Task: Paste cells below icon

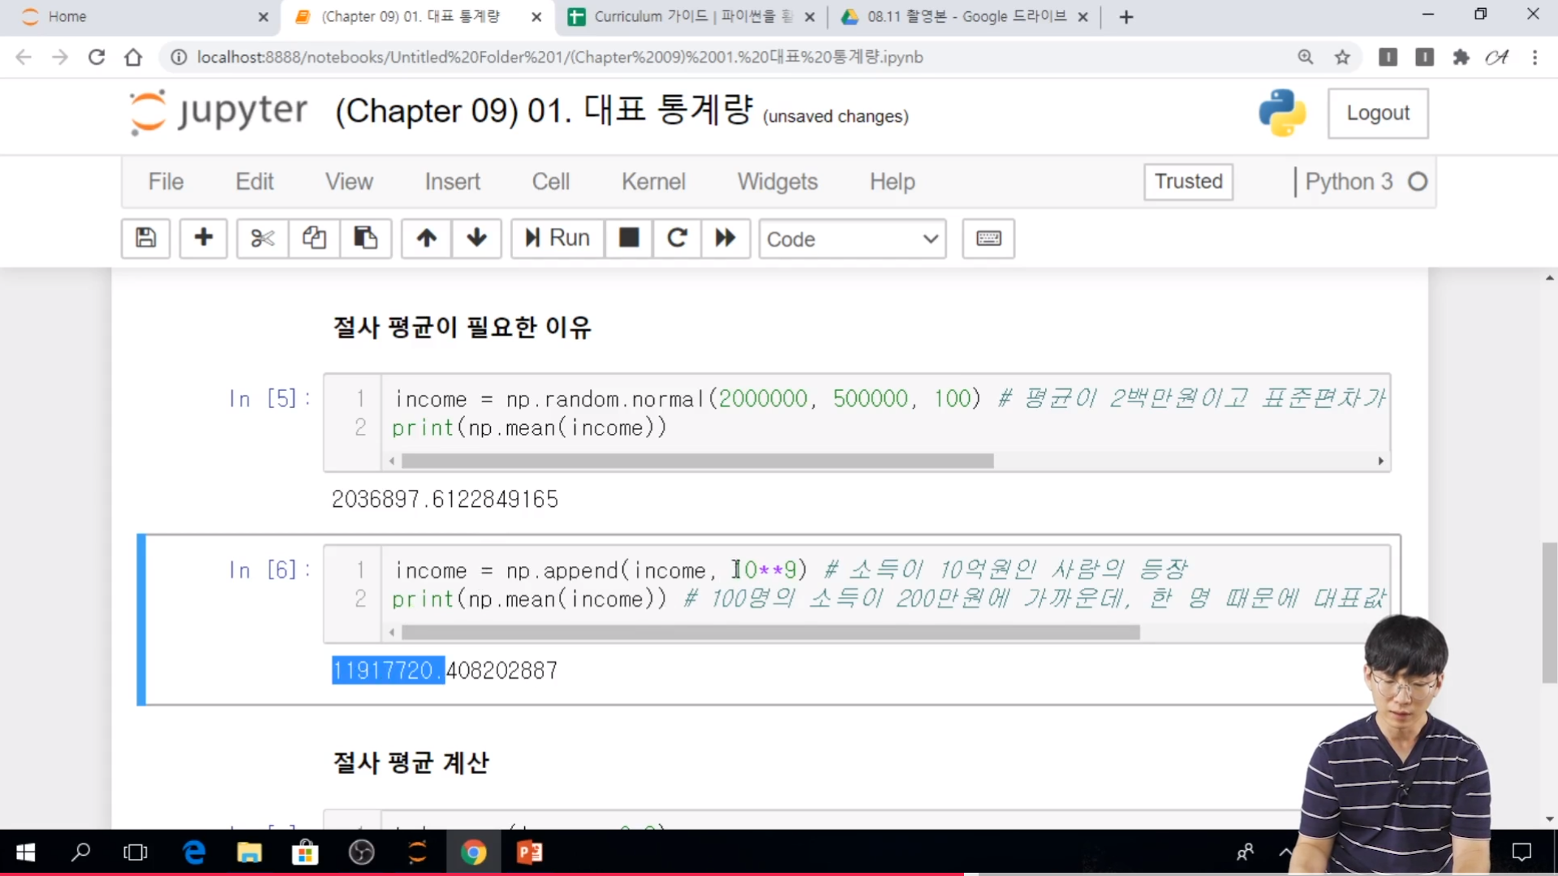Action: point(365,238)
